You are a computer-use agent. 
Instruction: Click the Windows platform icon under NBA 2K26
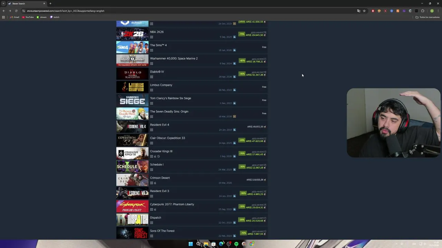(x=152, y=37)
